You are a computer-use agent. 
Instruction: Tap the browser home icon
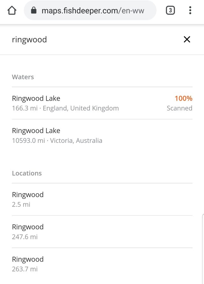(x=12, y=11)
